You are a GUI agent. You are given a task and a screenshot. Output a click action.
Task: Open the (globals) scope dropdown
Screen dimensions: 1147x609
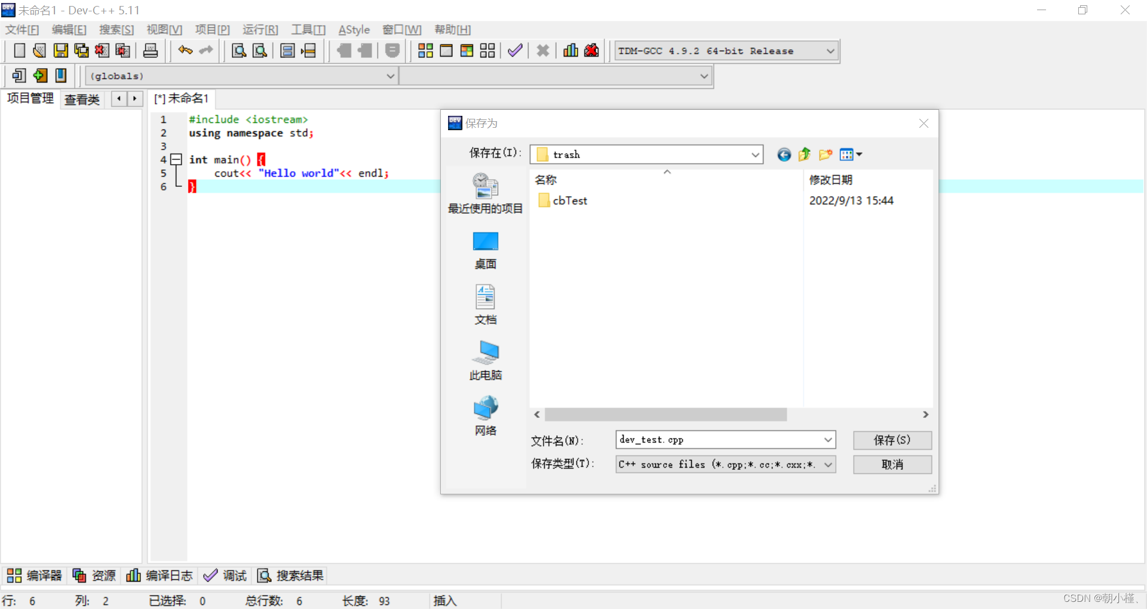390,76
